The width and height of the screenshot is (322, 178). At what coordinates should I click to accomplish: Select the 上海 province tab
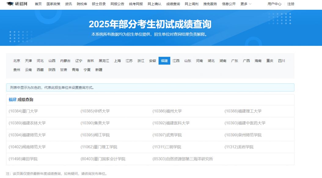coord(117,61)
